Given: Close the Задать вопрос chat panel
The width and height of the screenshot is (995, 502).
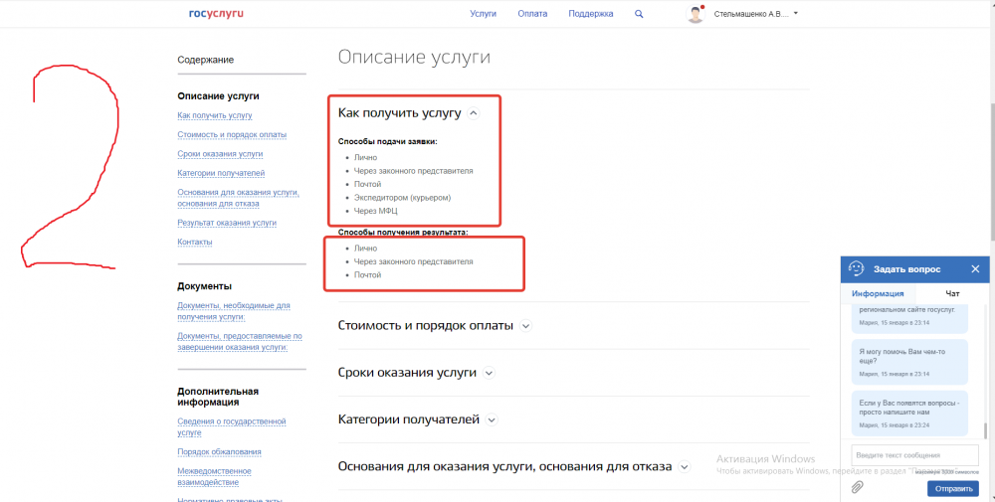Looking at the screenshot, I should tap(975, 268).
